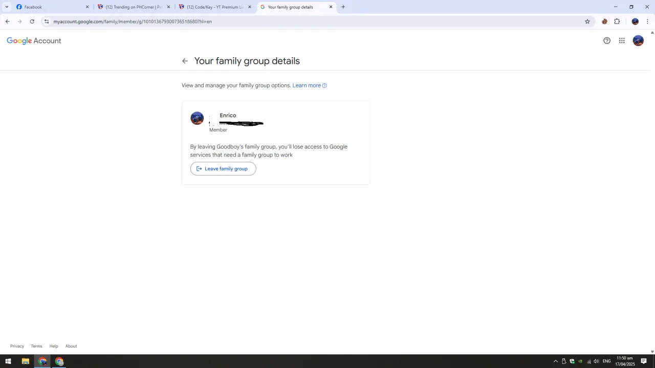The image size is (655, 368).
Task: Open the Terms footer link
Action: coord(36,346)
